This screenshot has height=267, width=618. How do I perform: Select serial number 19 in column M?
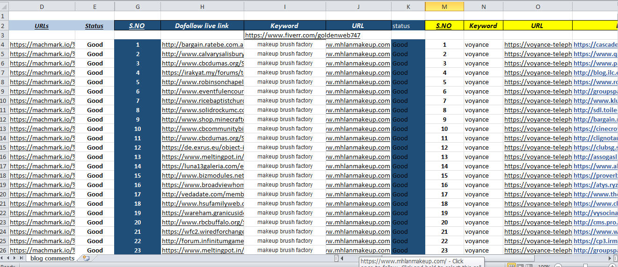pyautogui.click(x=444, y=213)
